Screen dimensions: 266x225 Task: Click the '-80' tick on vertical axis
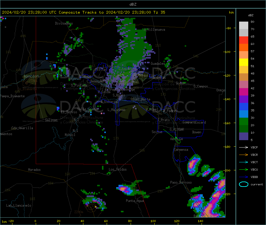(x=228, y=28)
